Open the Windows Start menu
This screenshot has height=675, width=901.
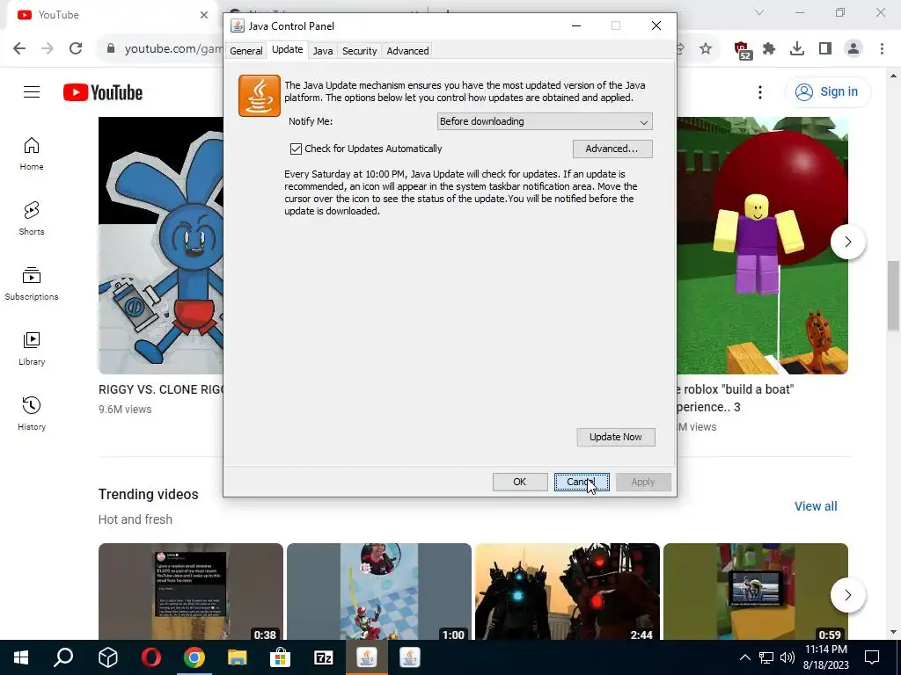click(x=21, y=657)
